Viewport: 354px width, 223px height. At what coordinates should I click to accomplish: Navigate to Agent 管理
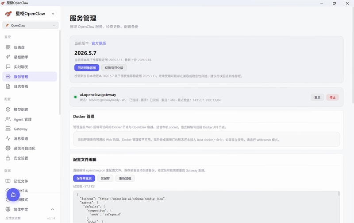tap(29, 119)
